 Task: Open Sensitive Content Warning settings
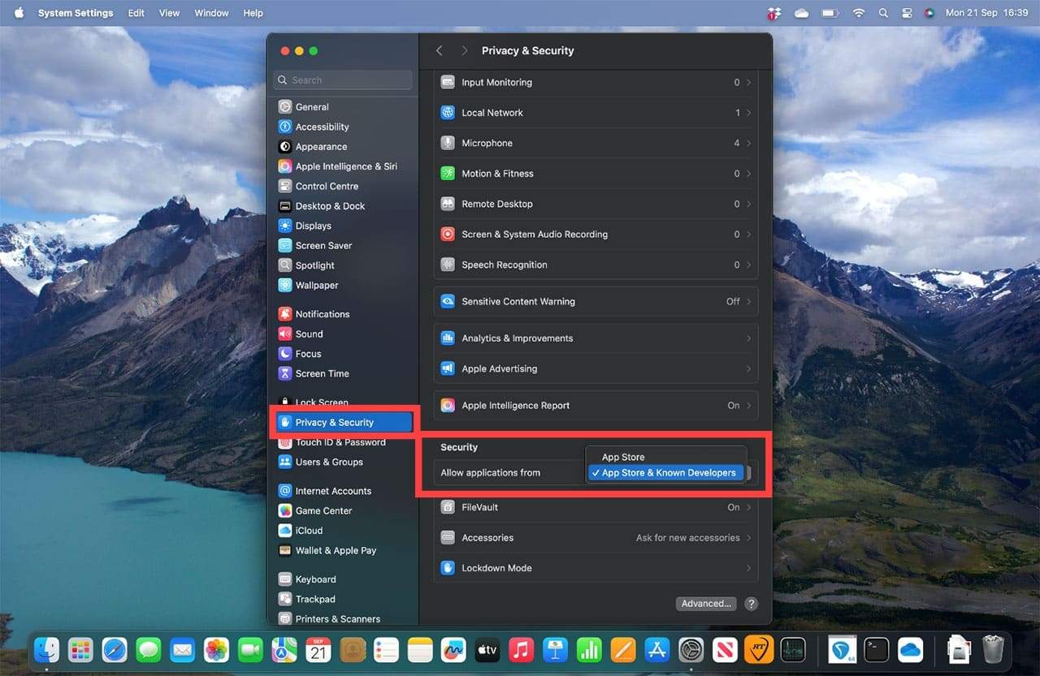[596, 301]
